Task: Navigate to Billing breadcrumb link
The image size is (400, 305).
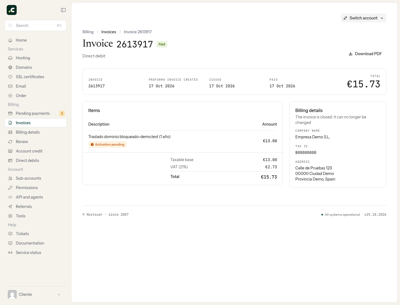Action: point(88,32)
